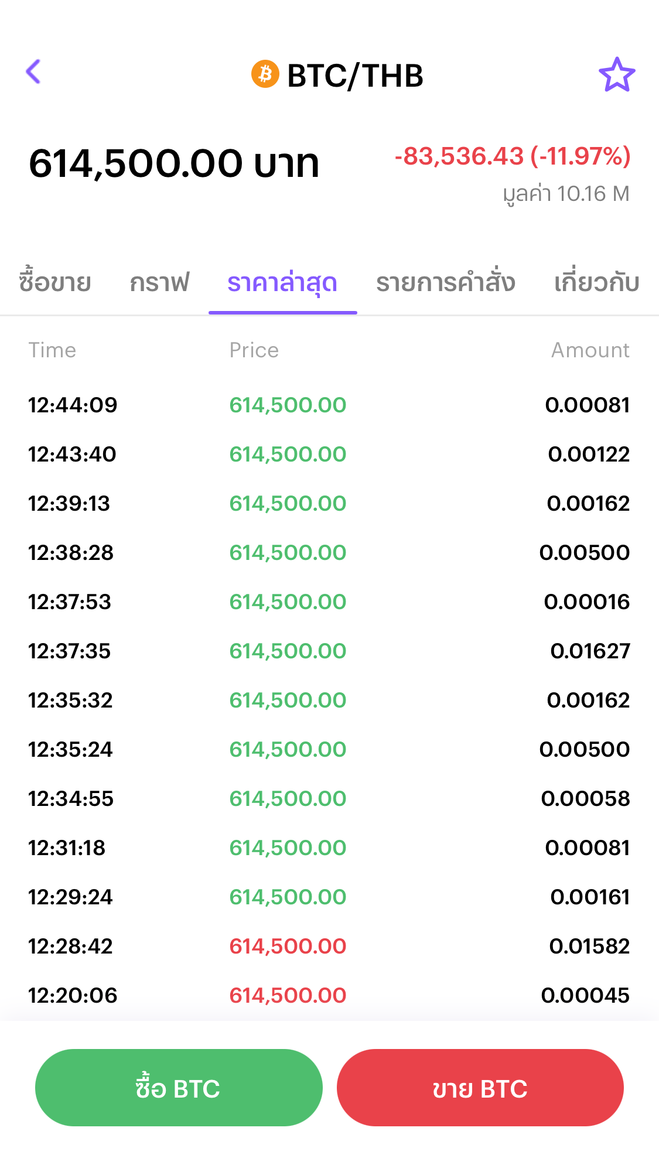The height and width of the screenshot is (1172, 659).
Task: Open the เกี่ยวกับ tab
Action: [596, 282]
